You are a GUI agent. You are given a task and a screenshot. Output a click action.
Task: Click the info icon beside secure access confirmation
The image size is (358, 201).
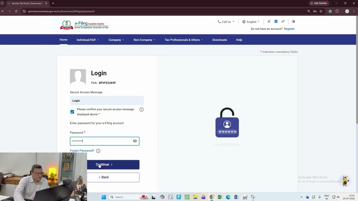pyautogui.click(x=142, y=109)
